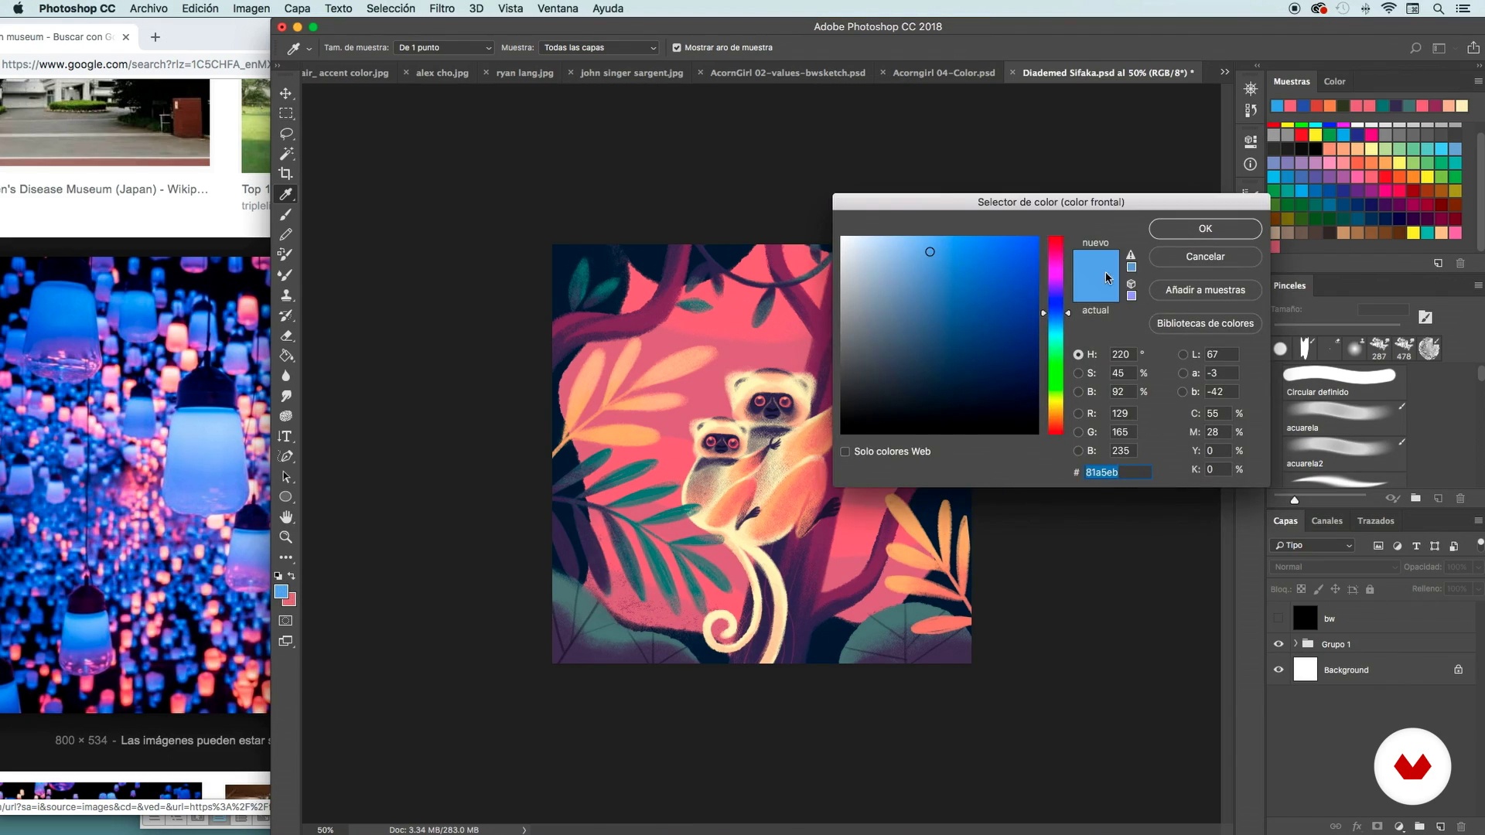Select the Blur drop tool
Image resolution: width=1485 pixels, height=835 pixels.
click(286, 376)
